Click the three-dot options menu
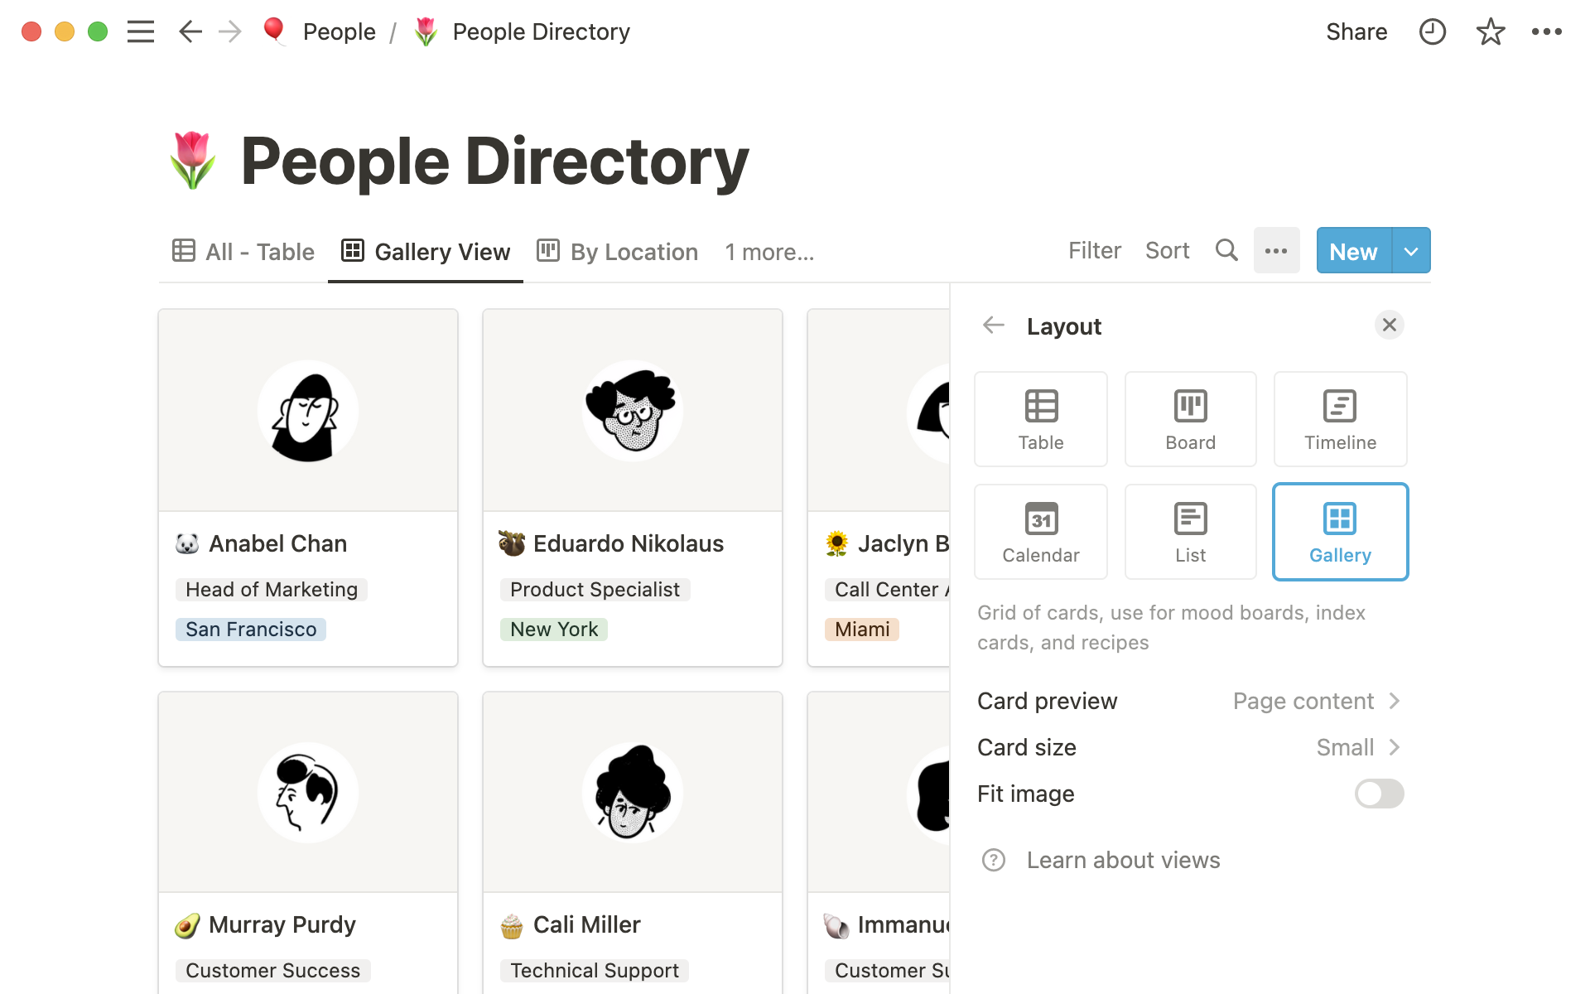 1276,251
